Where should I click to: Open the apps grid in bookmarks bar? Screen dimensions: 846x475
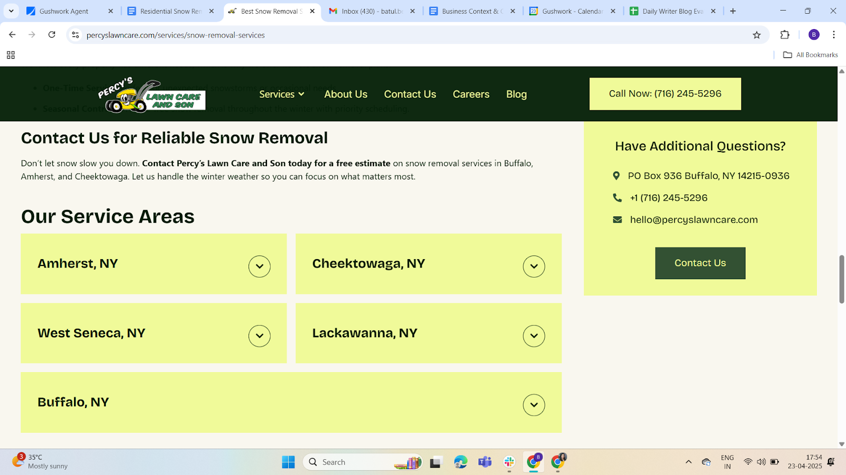[11, 55]
